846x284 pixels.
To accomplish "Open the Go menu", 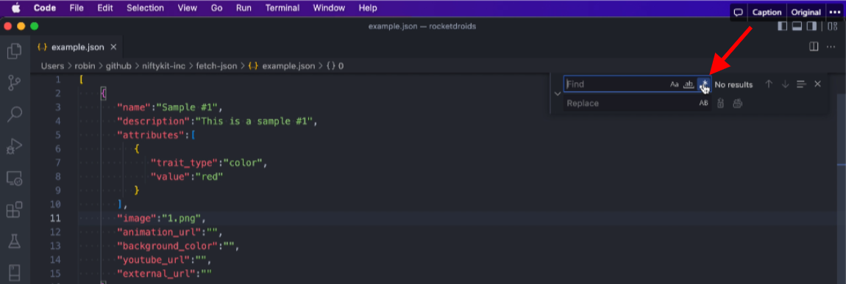I will point(217,8).
